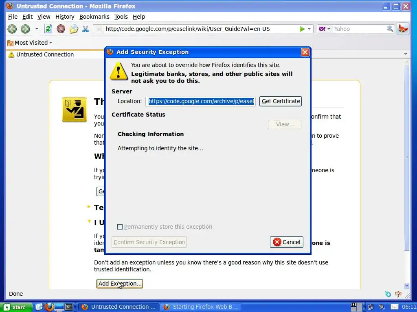This screenshot has width=417, height=312.
Task: Stop loading with the red Stop icon
Action: tap(61, 29)
